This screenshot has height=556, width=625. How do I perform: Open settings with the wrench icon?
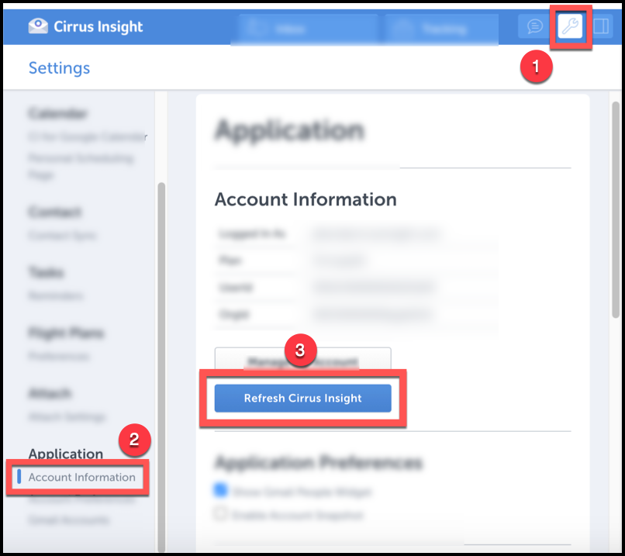(x=570, y=26)
